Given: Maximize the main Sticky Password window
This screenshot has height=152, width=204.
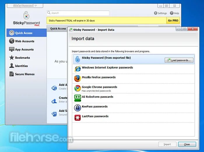Looking at the screenshot, I should pos(166,6).
